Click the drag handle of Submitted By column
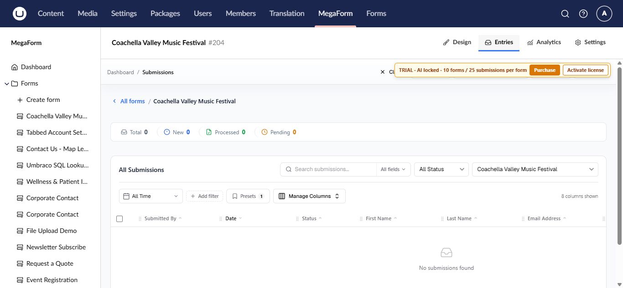Image resolution: width=623 pixels, height=288 pixels. (x=140, y=219)
